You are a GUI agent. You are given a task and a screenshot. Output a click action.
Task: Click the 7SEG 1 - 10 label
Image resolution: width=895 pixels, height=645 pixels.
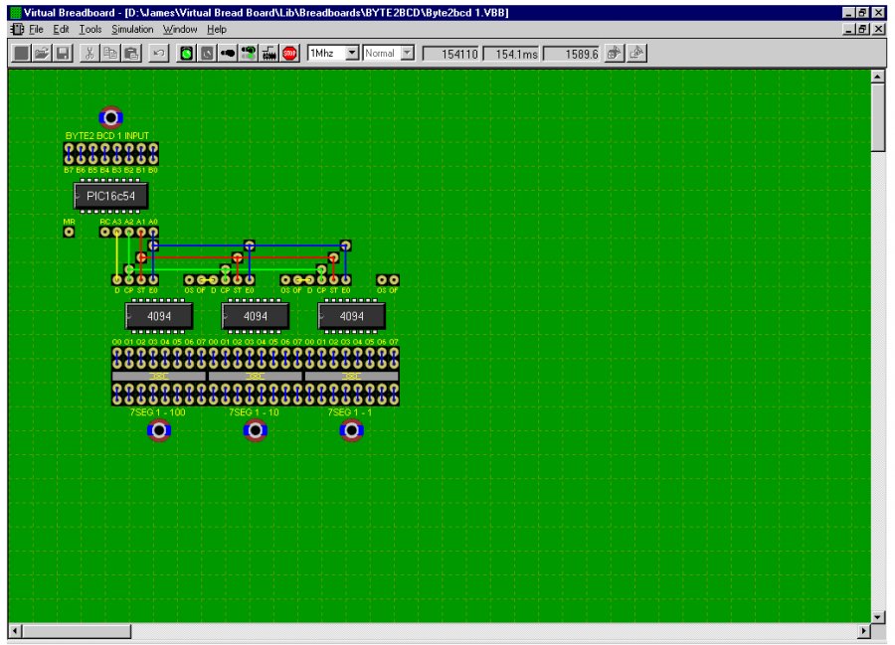pyautogui.click(x=254, y=412)
